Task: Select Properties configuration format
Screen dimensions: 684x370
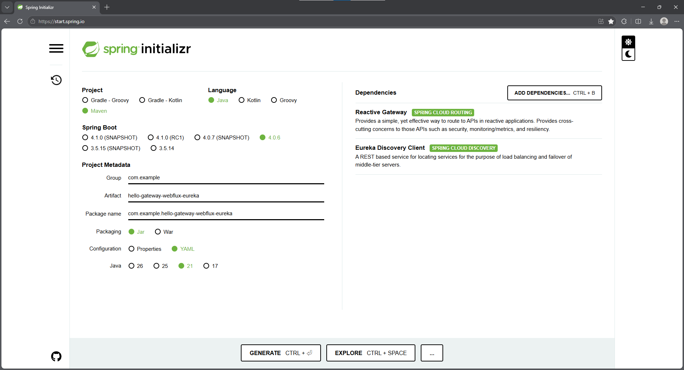Action: click(x=145, y=249)
